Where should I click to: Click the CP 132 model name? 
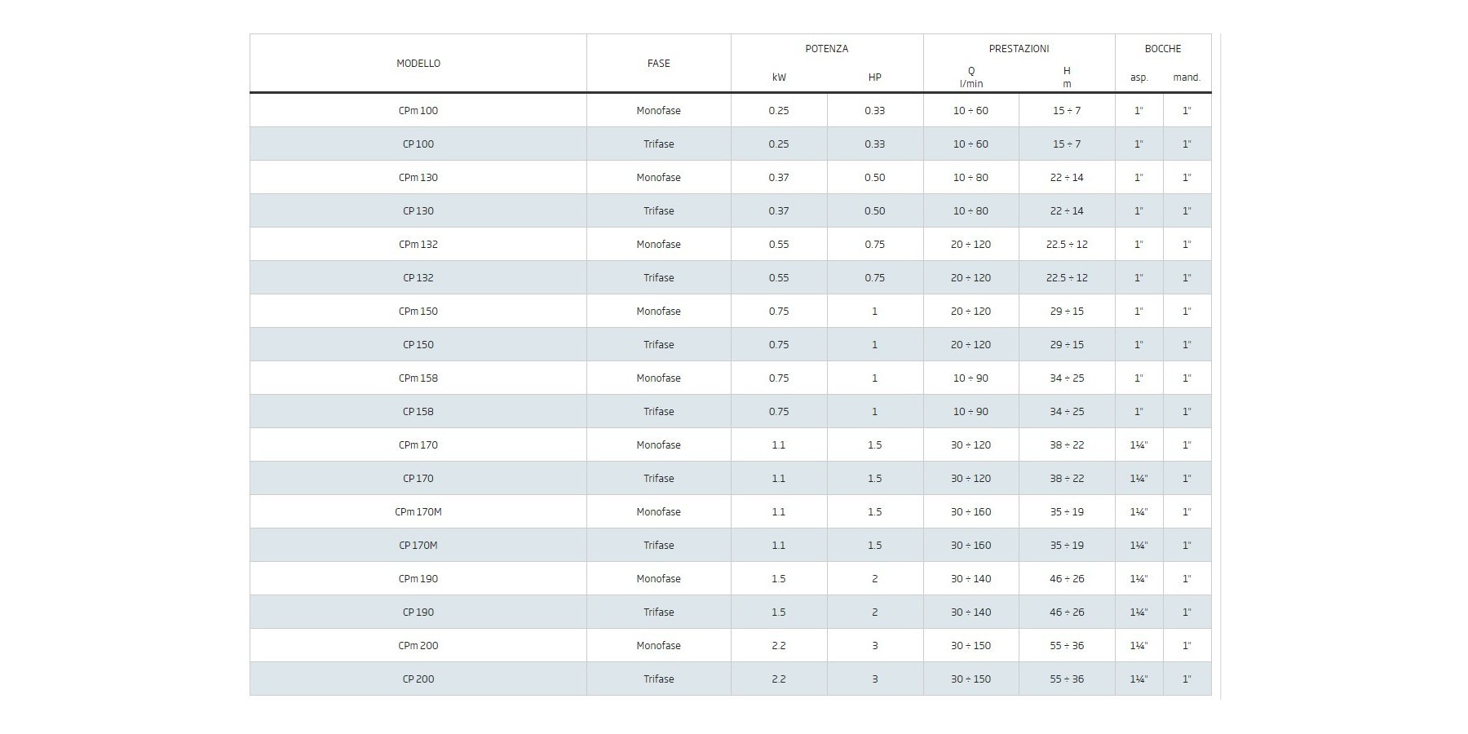[418, 278]
